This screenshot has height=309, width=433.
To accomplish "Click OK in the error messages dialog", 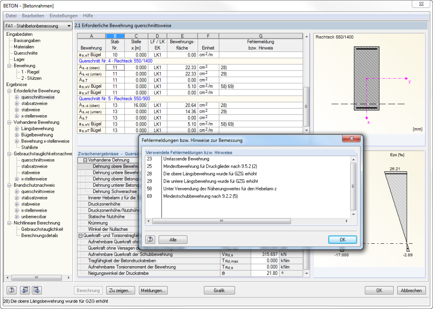I will (x=342, y=240).
